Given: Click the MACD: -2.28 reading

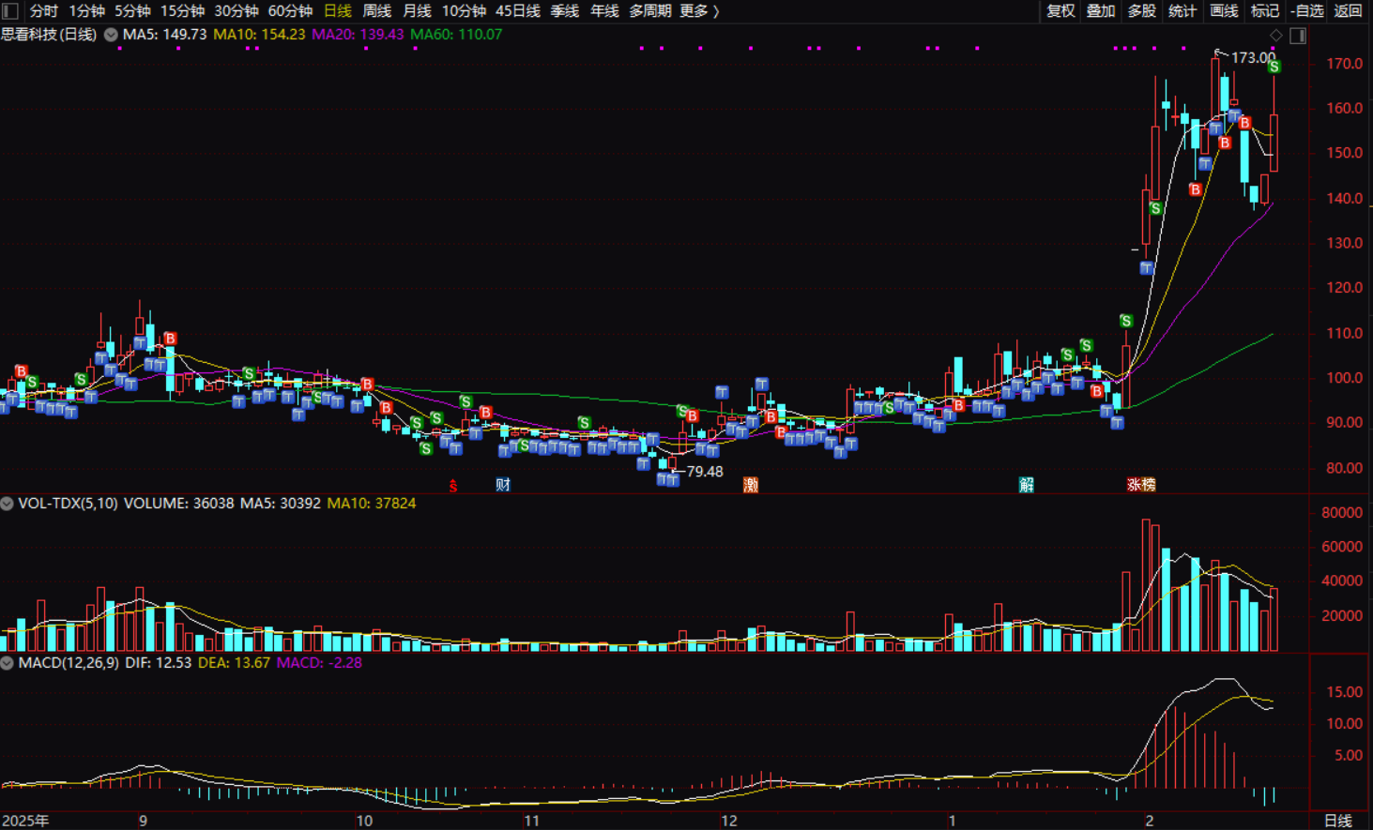Looking at the screenshot, I should point(319,663).
